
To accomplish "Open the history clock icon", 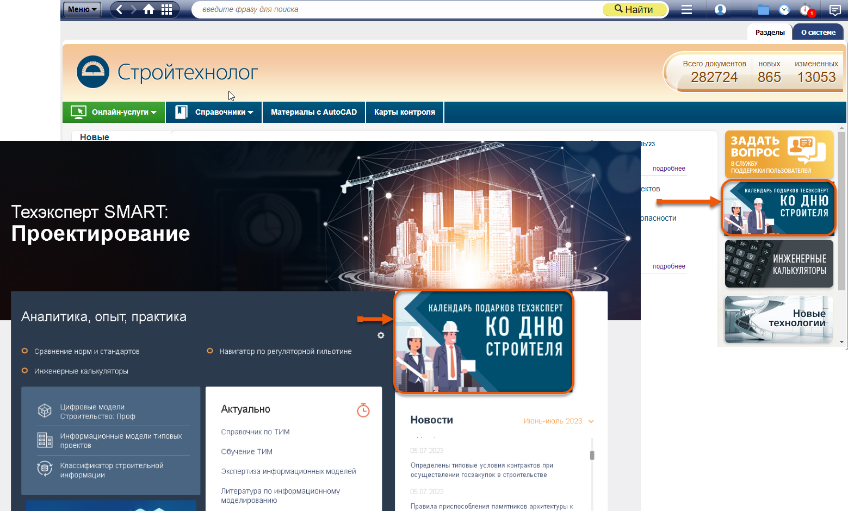I will tap(784, 9).
